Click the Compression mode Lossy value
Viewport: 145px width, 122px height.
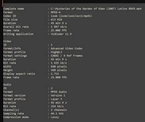[x=55, y=117]
